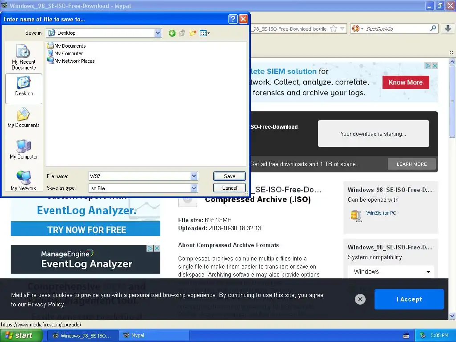This screenshot has height=342, width=456.
Task: Close the SIEM ad using X icon
Action: pyautogui.click(x=435, y=66)
